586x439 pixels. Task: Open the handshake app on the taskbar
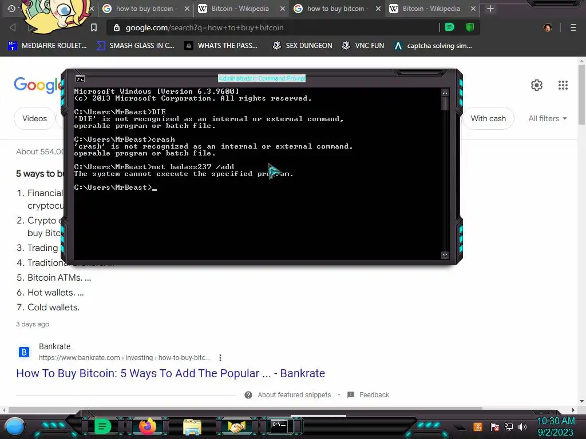pos(236,426)
